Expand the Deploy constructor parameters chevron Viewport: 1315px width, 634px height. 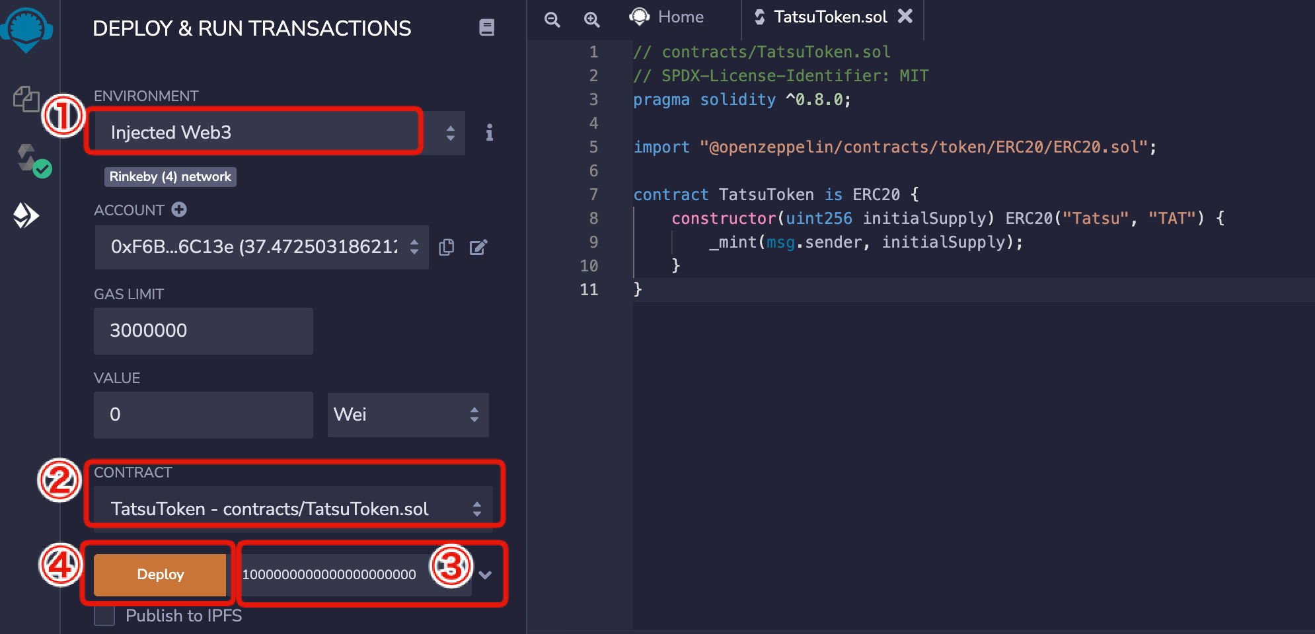(x=486, y=575)
